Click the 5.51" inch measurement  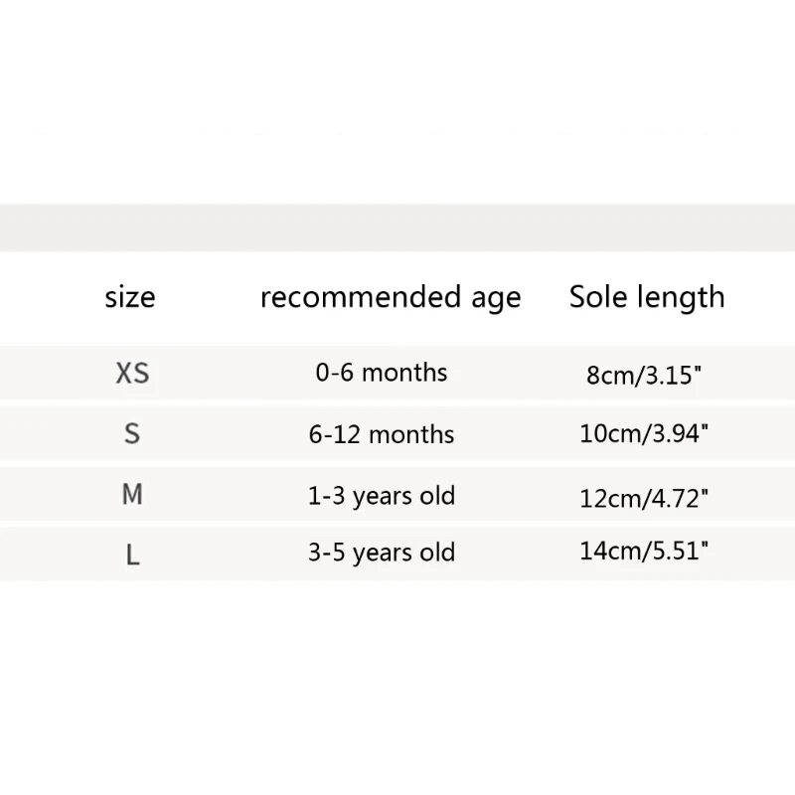click(x=676, y=551)
